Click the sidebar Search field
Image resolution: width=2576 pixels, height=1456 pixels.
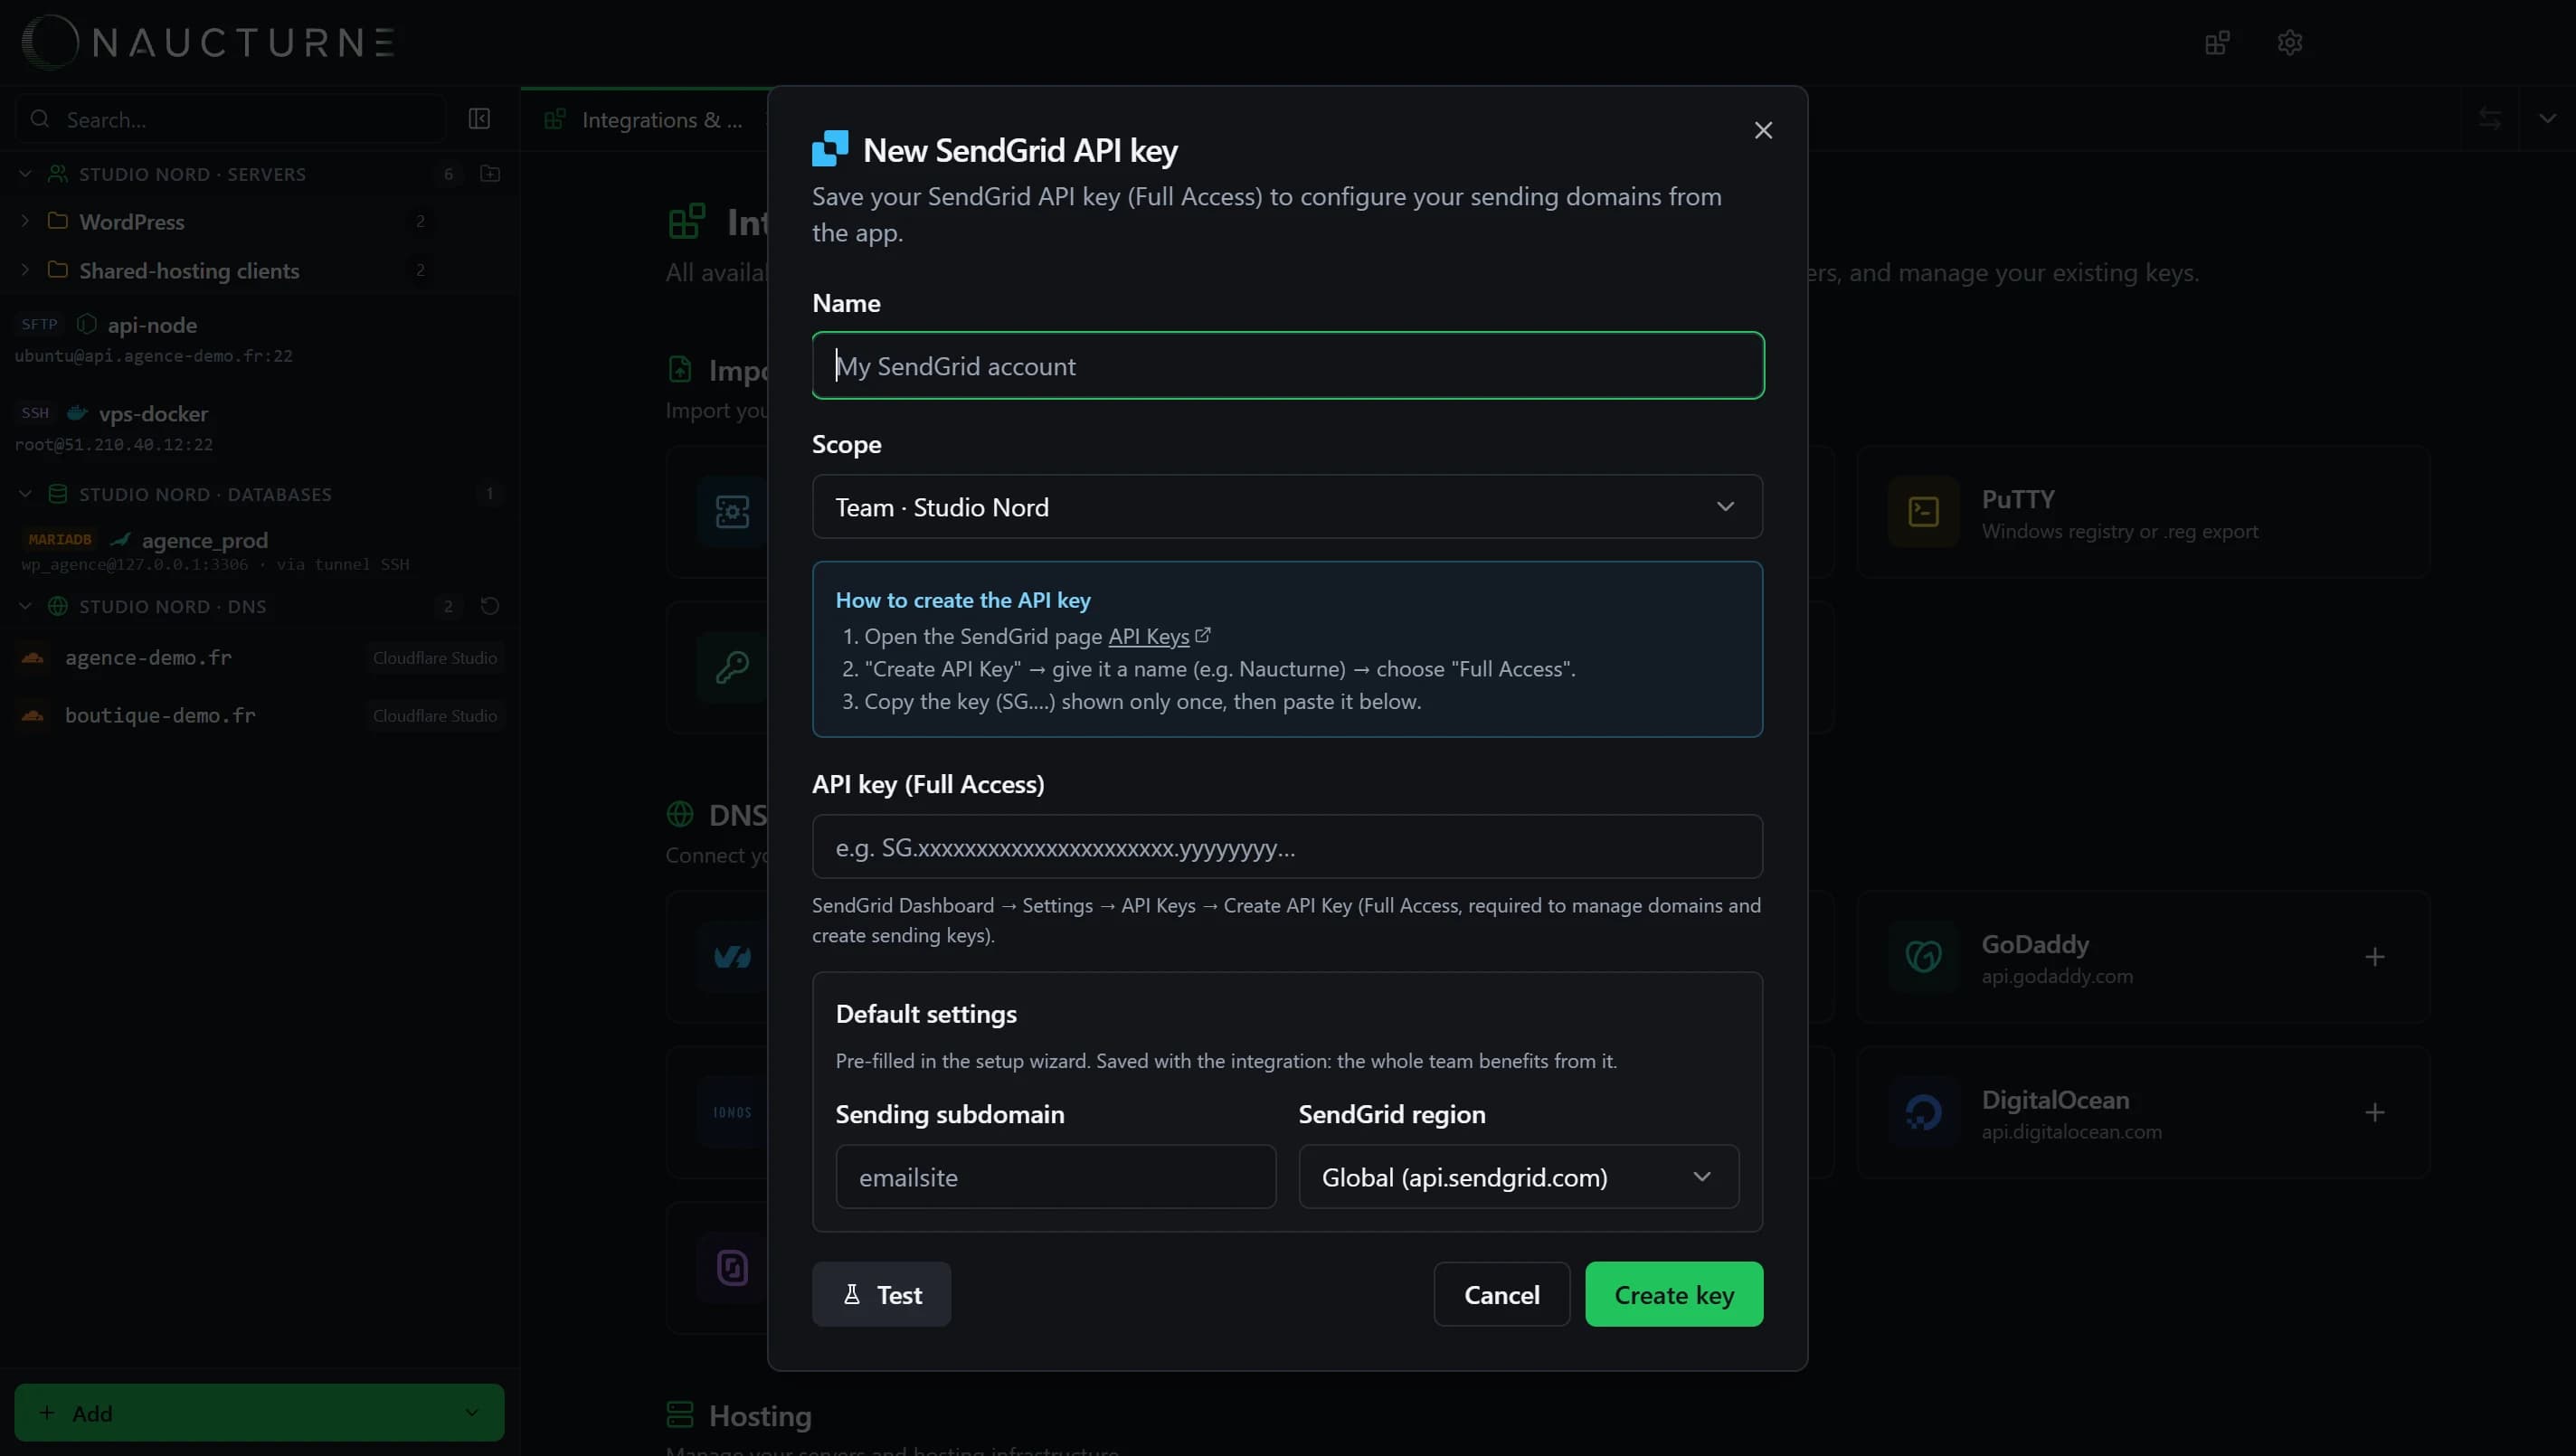230,119
